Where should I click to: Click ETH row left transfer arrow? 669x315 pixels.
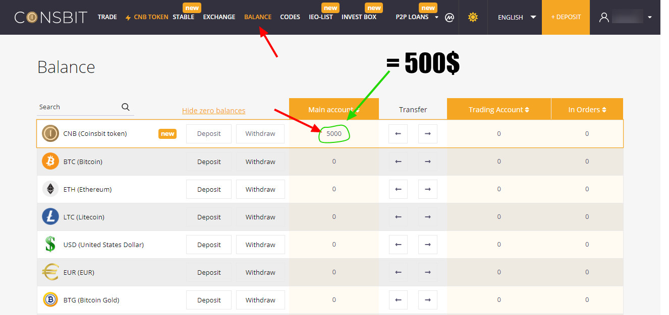coord(398,189)
